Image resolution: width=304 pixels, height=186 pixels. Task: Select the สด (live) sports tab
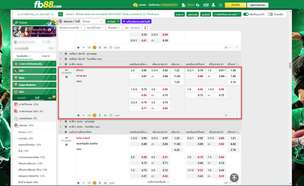coord(50,98)
